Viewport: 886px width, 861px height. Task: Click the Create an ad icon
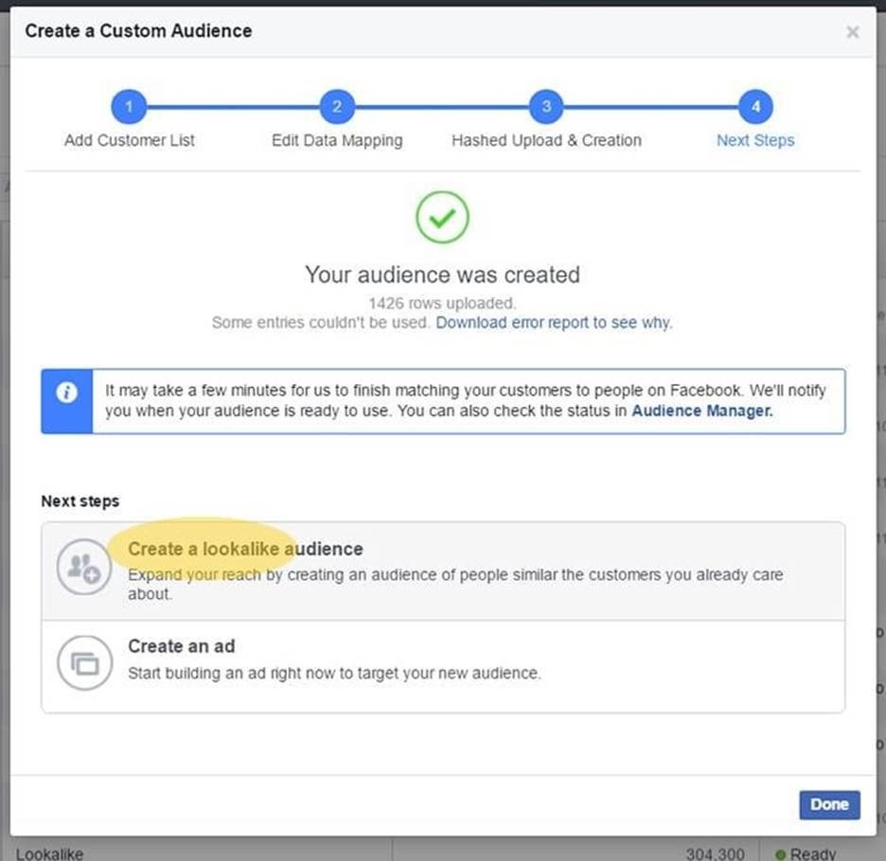click(x=84, y=664)
